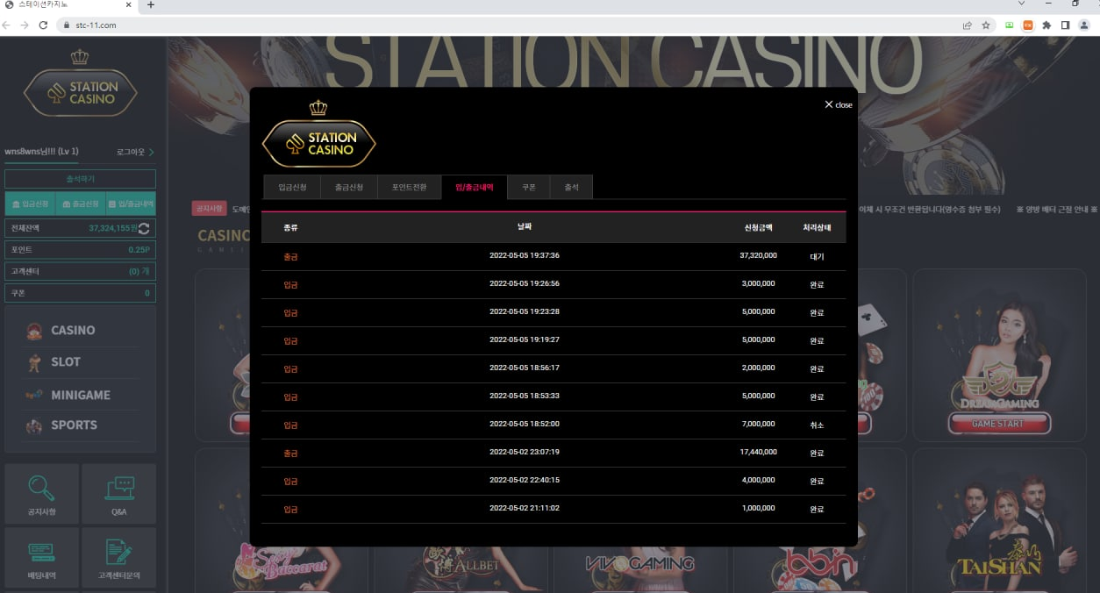Select the 입/출금내역 tab in the popup
Image resolution: width=1100 pixels, height=593 pixels.
pyautogui.click(x=474, y=187)
